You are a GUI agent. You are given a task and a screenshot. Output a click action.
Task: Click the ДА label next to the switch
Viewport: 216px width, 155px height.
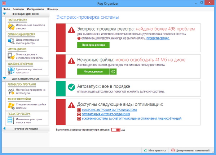click(123, 130)
